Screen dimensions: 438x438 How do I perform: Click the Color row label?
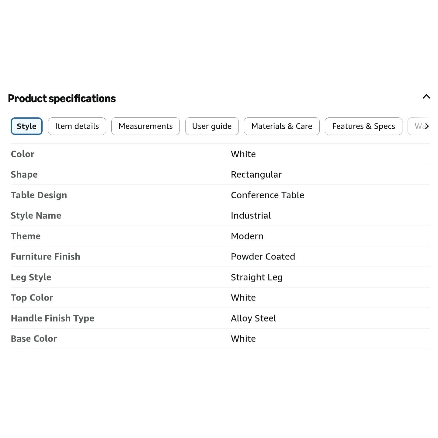[x=23, y=154]
